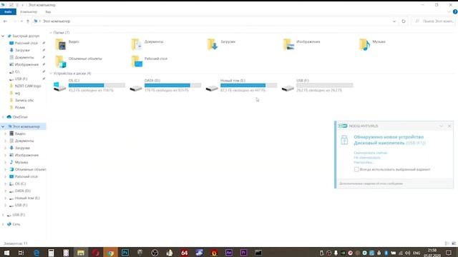Click the DATA (D:) capacity bar

point(172,86)
